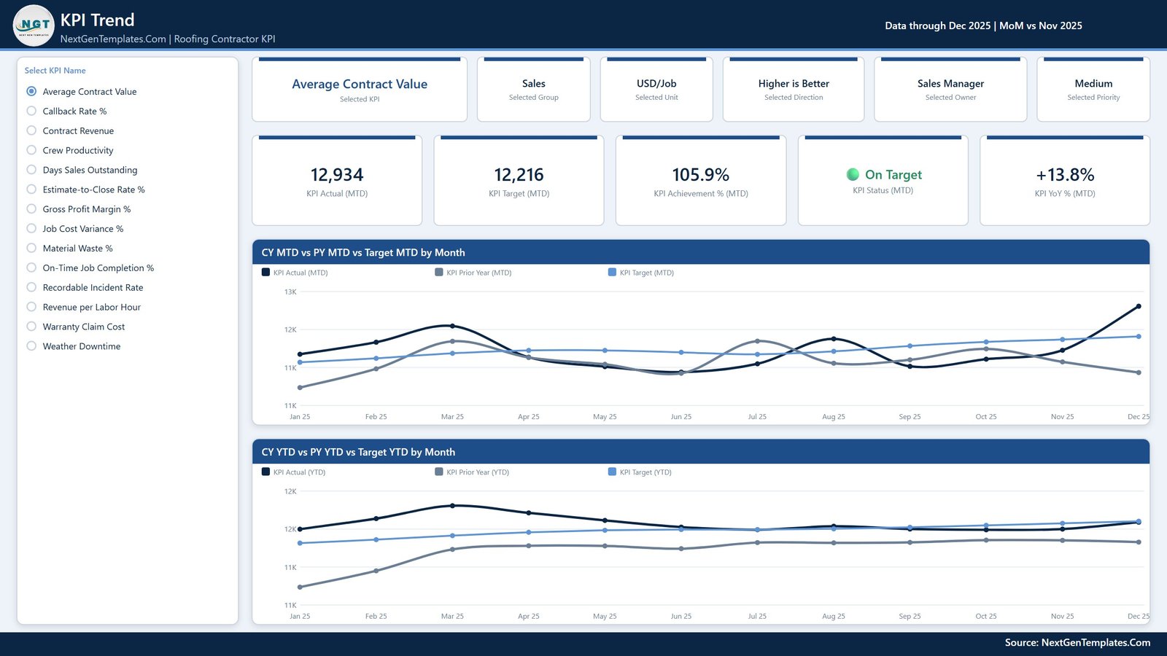
Task: Click the CY MTD vs PY MTD chart title
Action: pos(363,252)
